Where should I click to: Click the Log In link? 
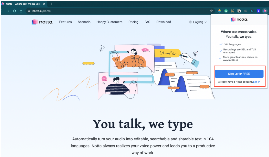click(x=257, y=82)
